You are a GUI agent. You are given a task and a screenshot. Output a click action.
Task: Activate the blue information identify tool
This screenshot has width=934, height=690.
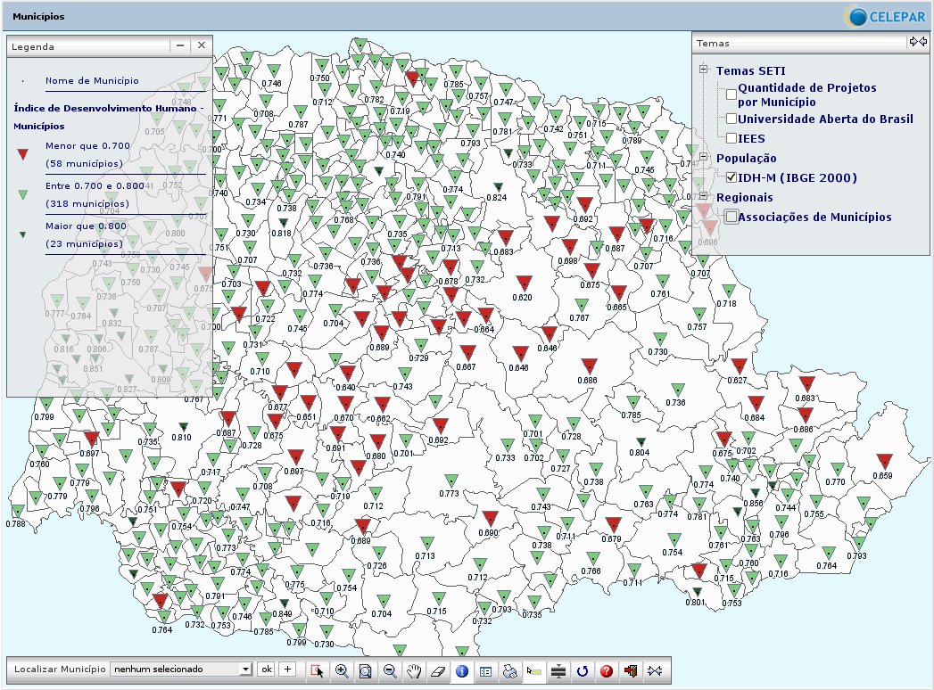coord(461,670)
